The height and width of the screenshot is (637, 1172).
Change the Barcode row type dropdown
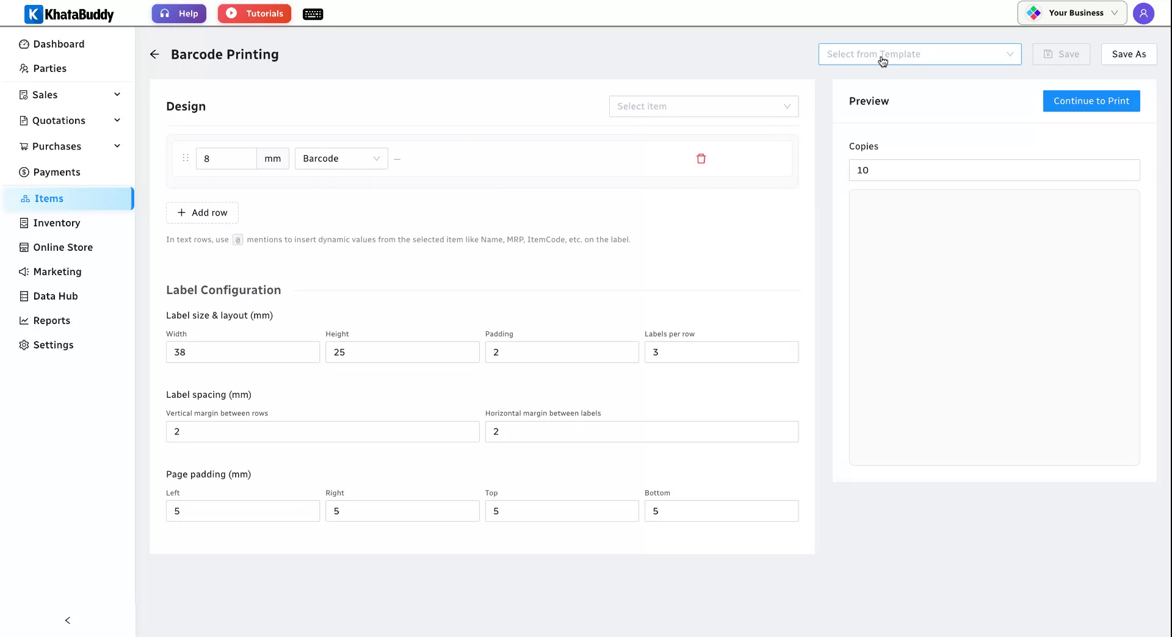341,159
